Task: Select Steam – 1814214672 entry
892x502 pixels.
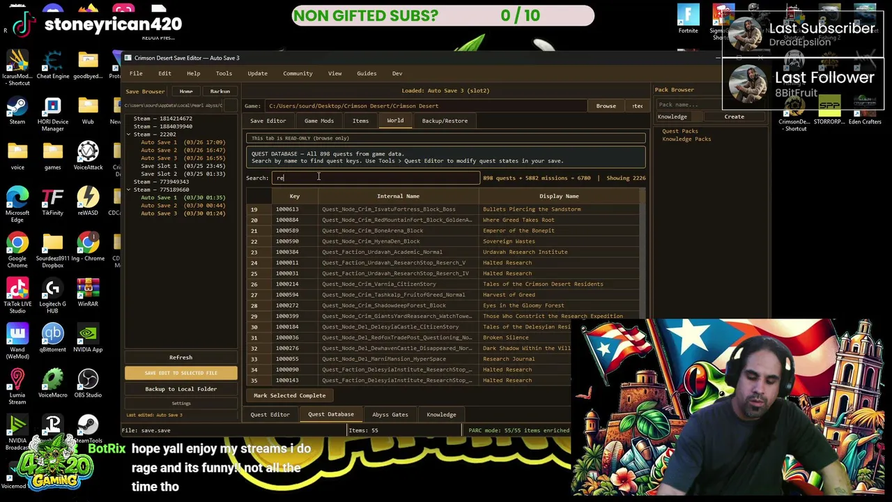Action: tap(162, 119)
